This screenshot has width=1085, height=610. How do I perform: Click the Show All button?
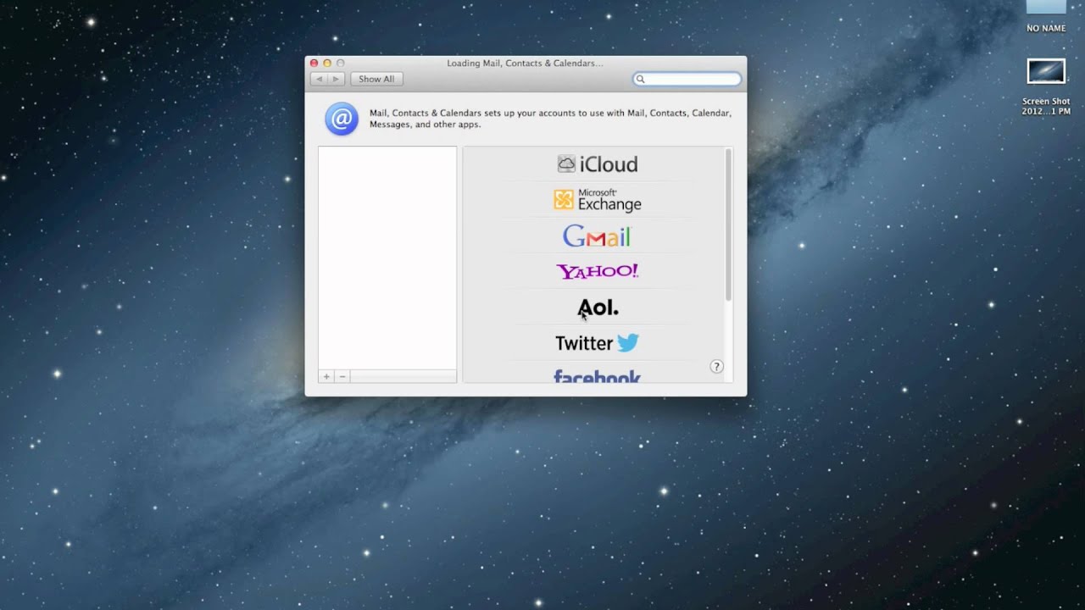click(376, 79)
